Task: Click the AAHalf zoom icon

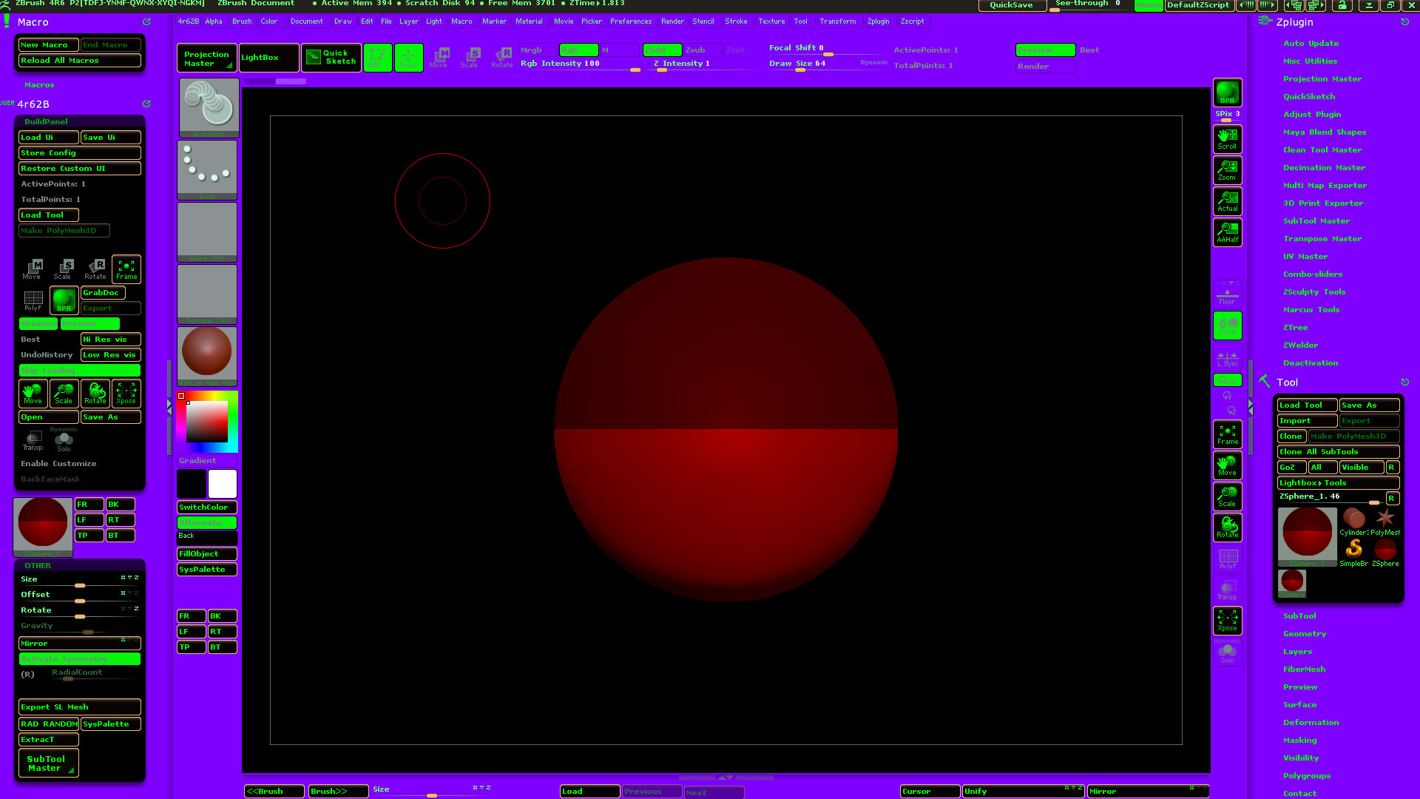Action: coord(1227,232)
